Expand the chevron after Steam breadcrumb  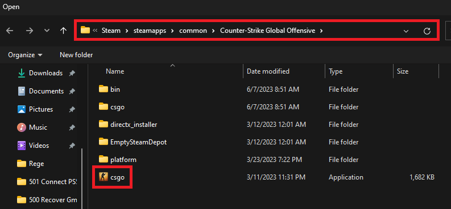click(x=127, y=31)
